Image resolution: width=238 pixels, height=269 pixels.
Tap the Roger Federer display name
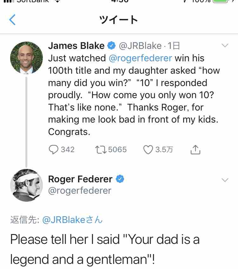[80, 179]
